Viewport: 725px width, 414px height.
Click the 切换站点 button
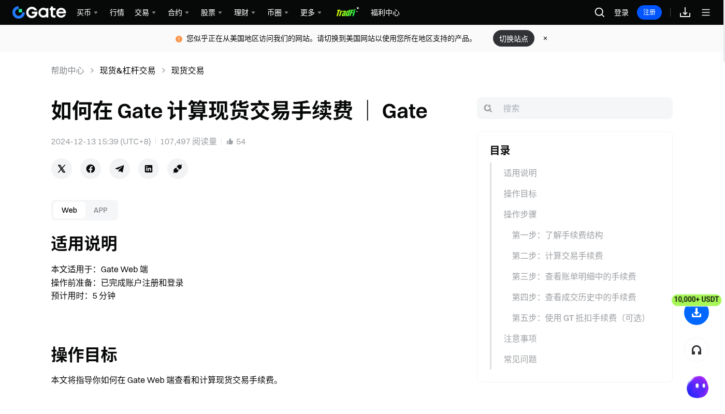[514, 38]
